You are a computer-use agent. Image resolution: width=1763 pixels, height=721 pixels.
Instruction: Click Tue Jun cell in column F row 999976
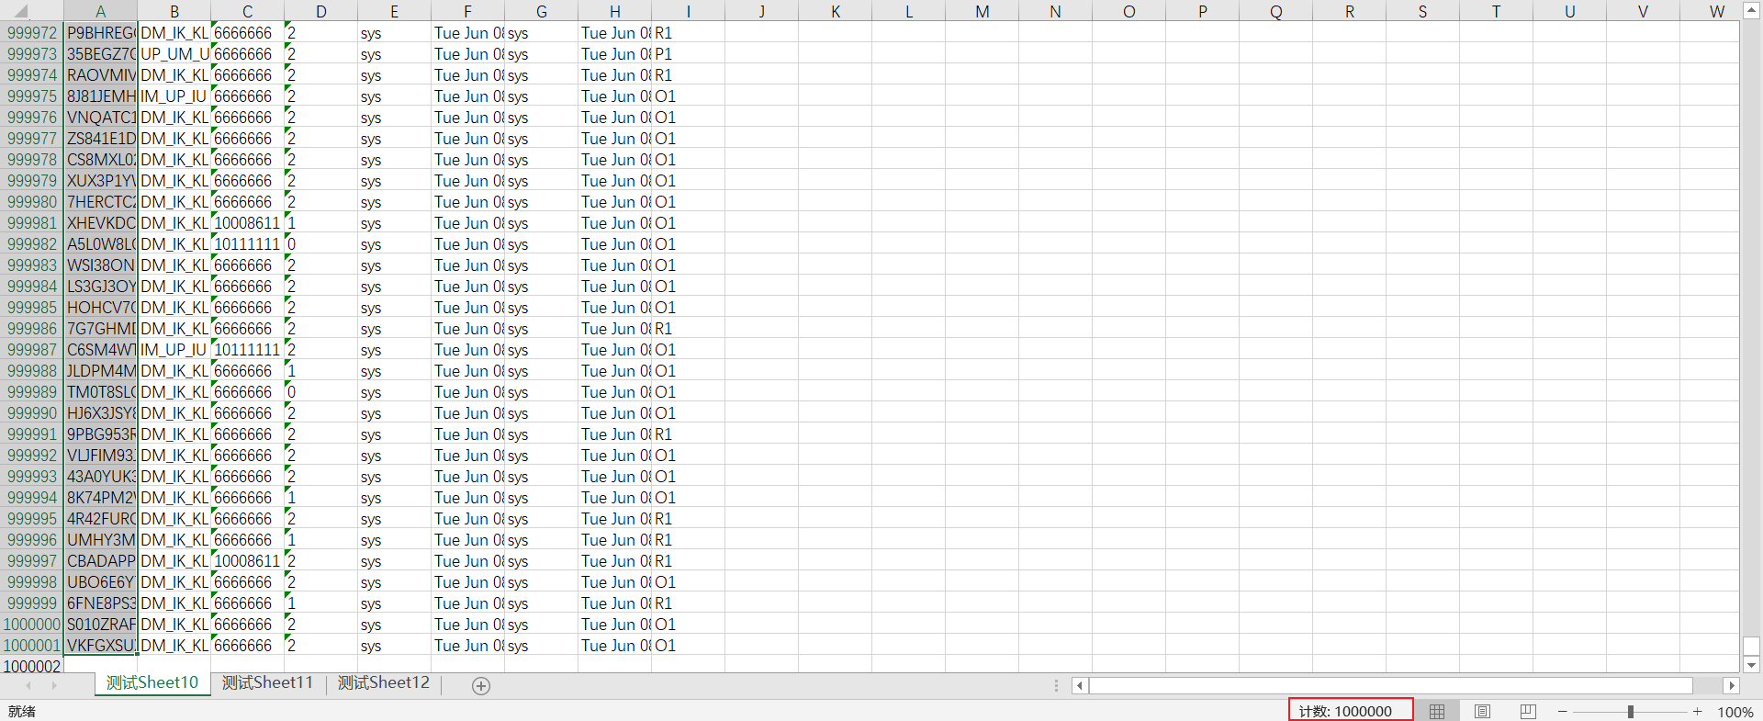pos(468,118)
